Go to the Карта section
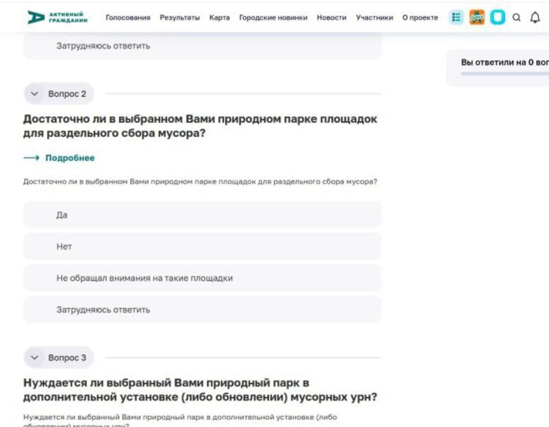Viewport: 549px width, 427px height. [219, 18]
